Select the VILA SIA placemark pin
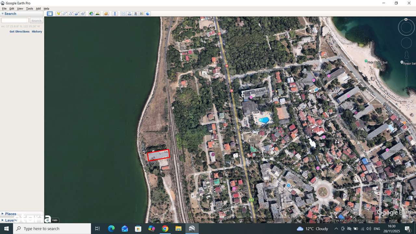416x234 pixels. point(234,188)
